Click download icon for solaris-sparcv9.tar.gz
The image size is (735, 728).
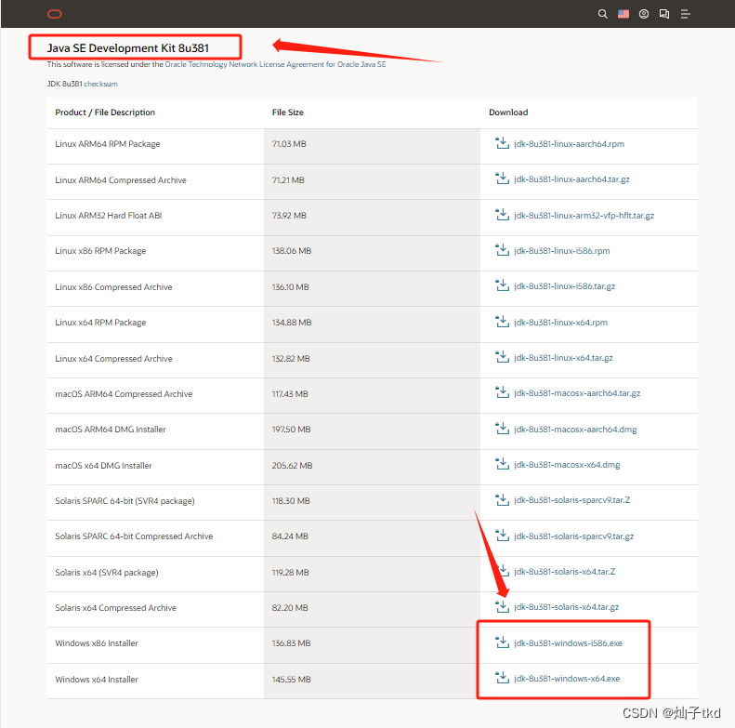click(502, 536)
